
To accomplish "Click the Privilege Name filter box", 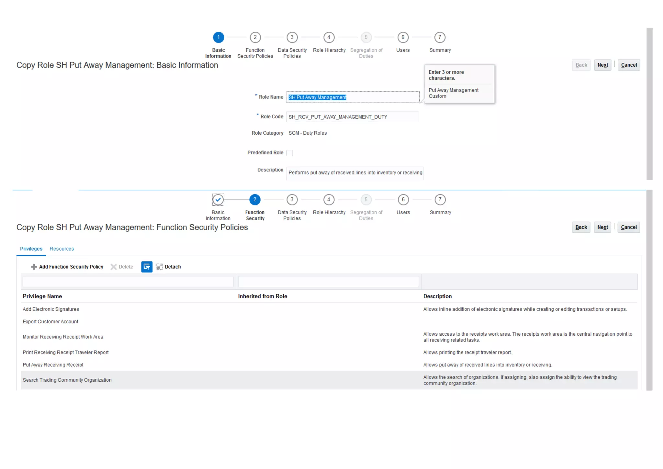I will (128, 282).
